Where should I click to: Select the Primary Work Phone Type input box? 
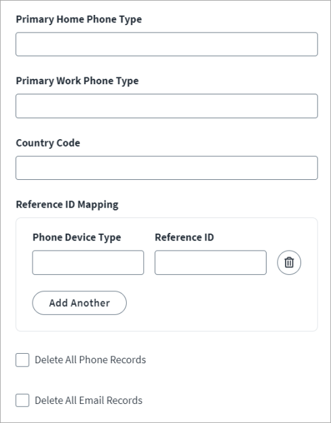pyautogui.click(x=167, y=106)
